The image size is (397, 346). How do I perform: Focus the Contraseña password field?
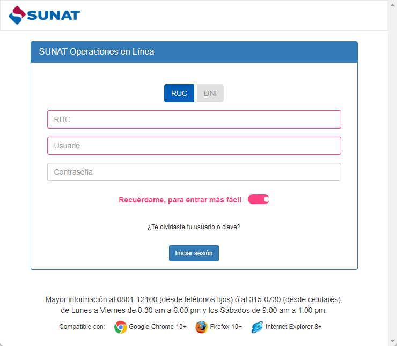coord(194,172)
